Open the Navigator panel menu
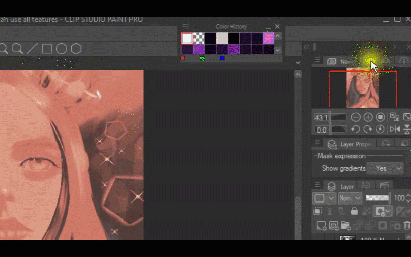Screen dimensions: 411x257 (x=317, y=60)
